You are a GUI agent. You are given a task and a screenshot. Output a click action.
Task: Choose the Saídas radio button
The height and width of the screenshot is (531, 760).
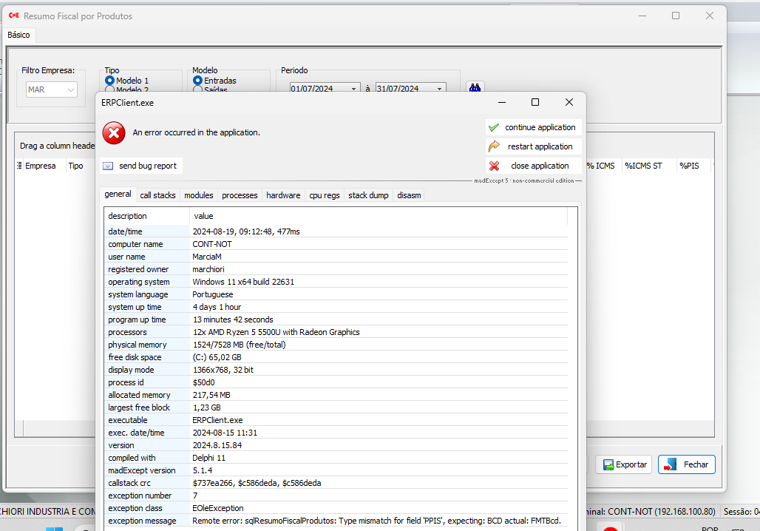198,89
